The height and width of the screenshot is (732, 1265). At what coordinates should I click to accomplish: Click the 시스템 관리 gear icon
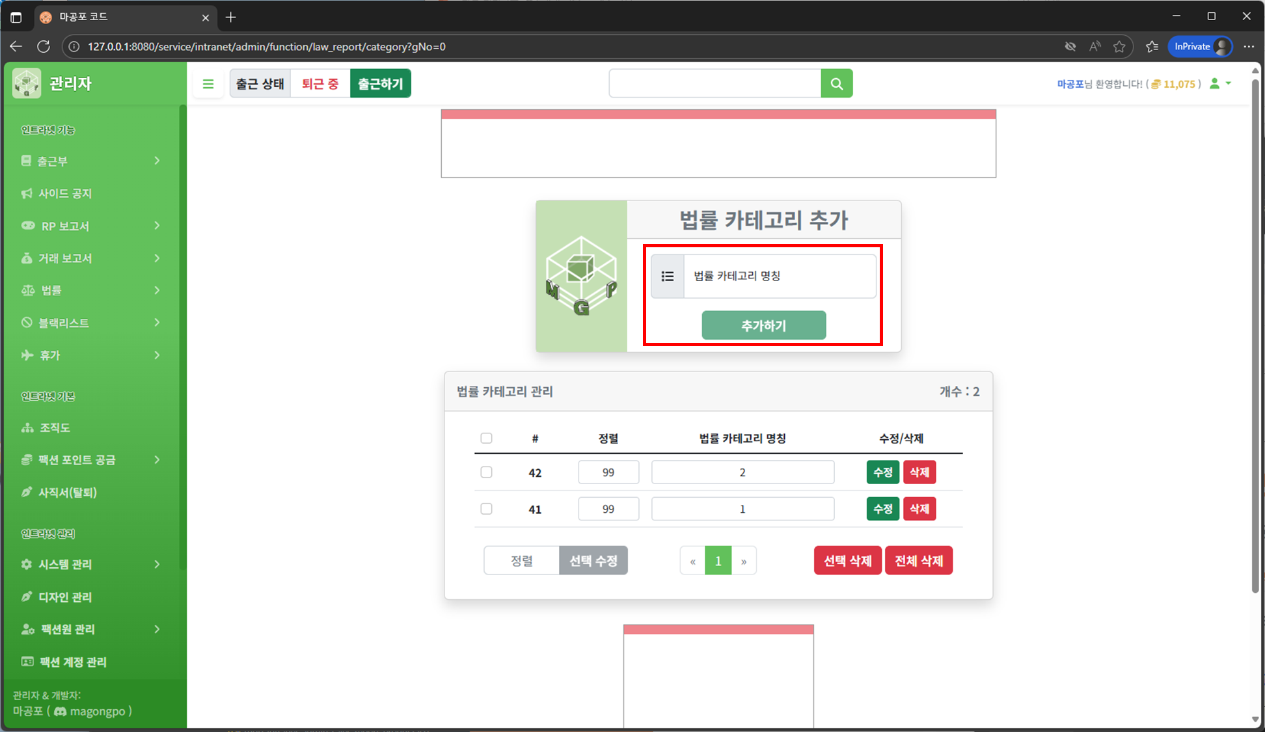[27, 564]
